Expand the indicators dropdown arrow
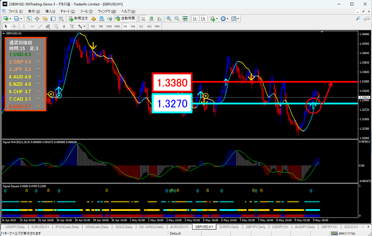Image resolution: width=372 pixels, height=236 pixels. [x=217, y=19]
